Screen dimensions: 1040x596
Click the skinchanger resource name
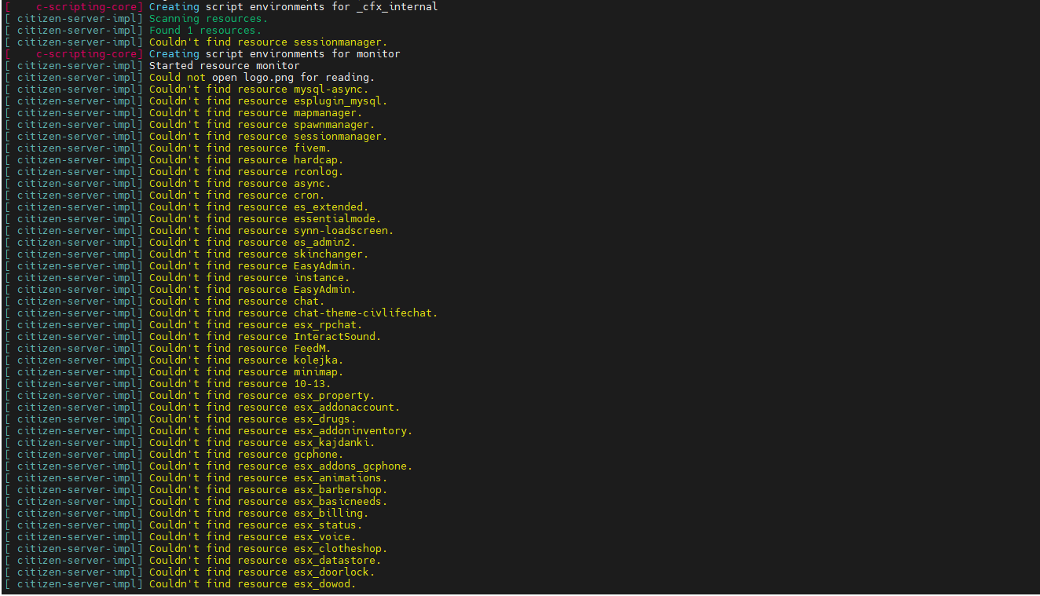[x=331, y=254]
